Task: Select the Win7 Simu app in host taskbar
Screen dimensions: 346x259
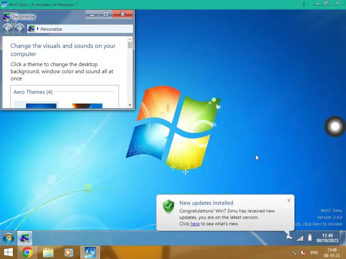Action: click(90, 252)
